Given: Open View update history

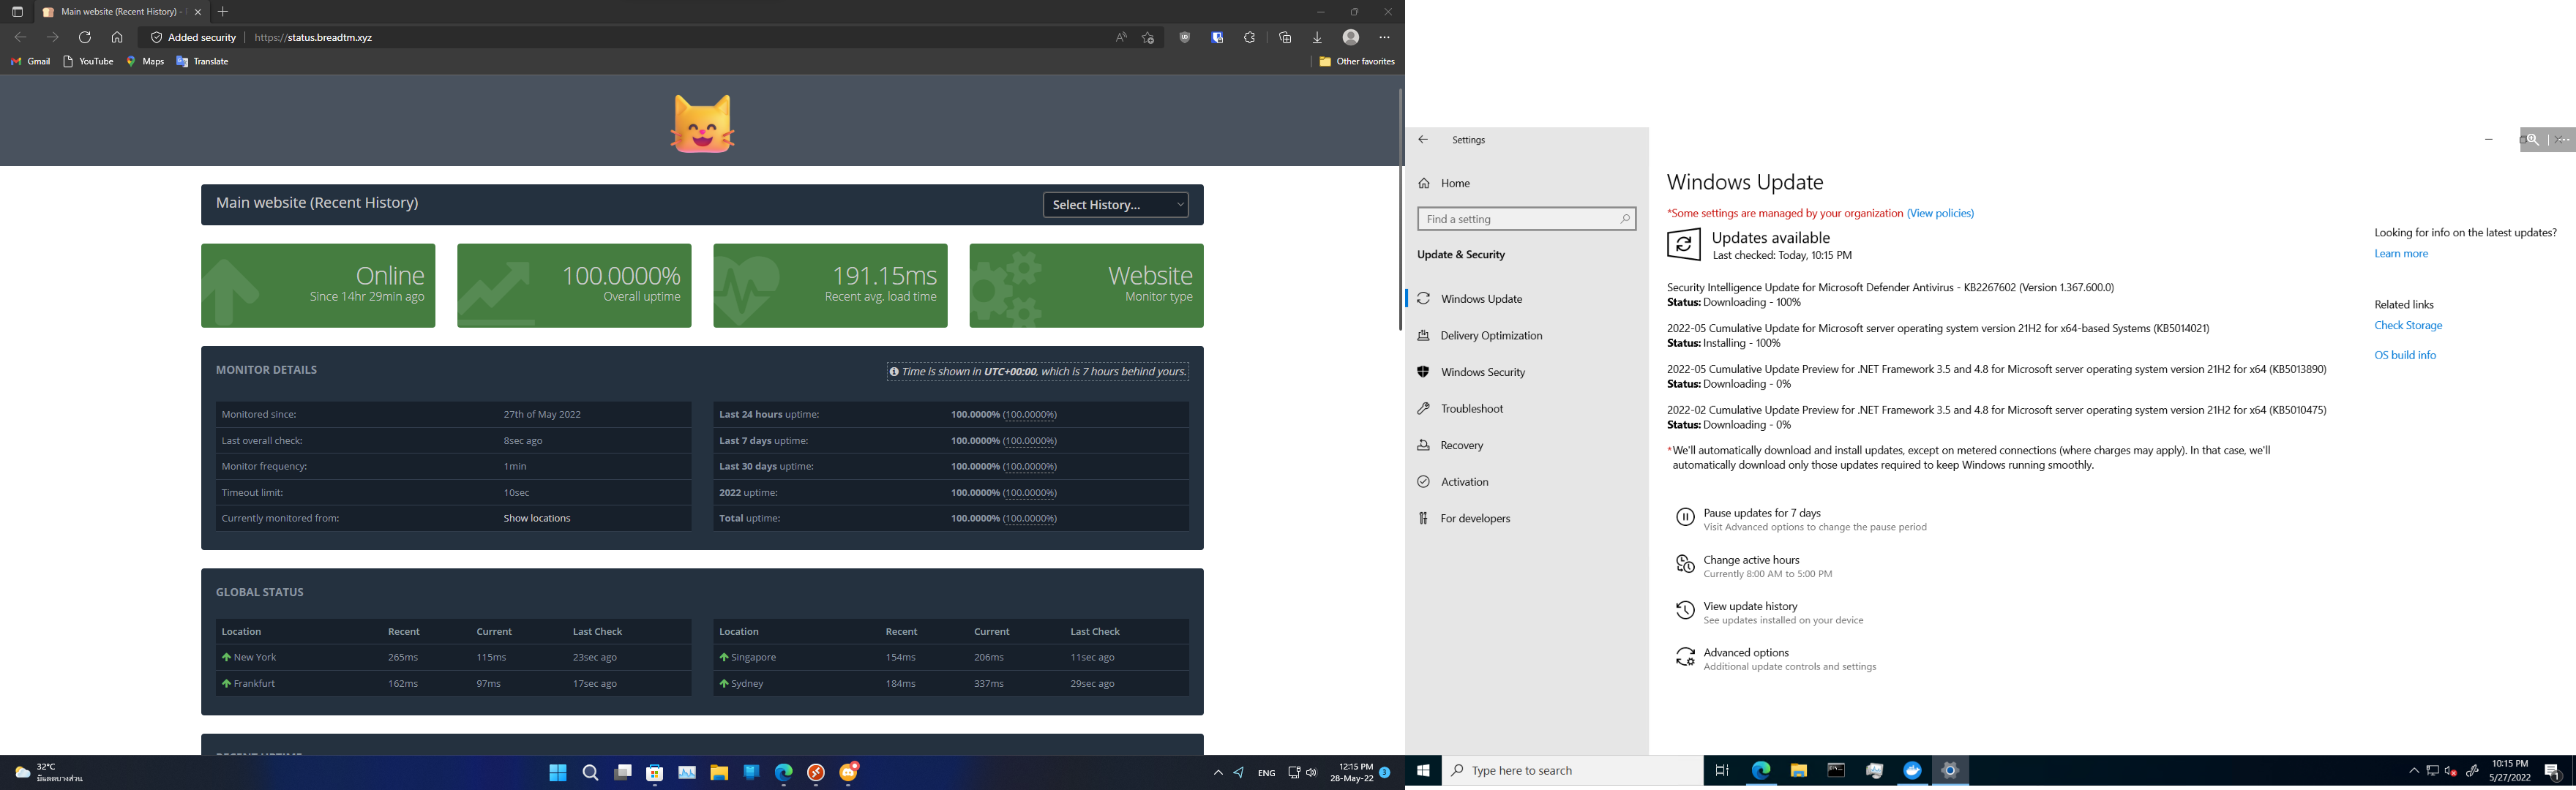Looking at the screenshot, I should (x=1750, y=606).
